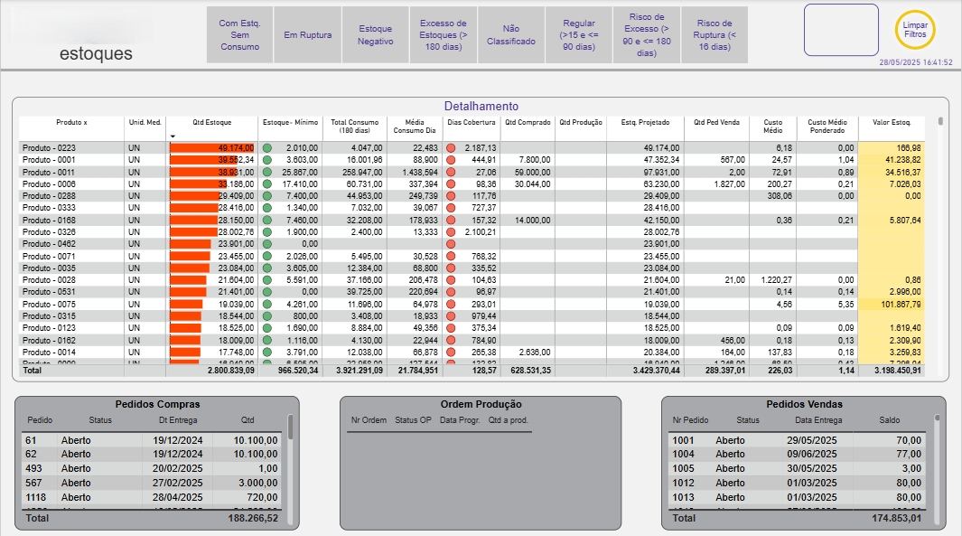Choose the Regular (>15 e <= 90 dias) filter

pos(578,35)
